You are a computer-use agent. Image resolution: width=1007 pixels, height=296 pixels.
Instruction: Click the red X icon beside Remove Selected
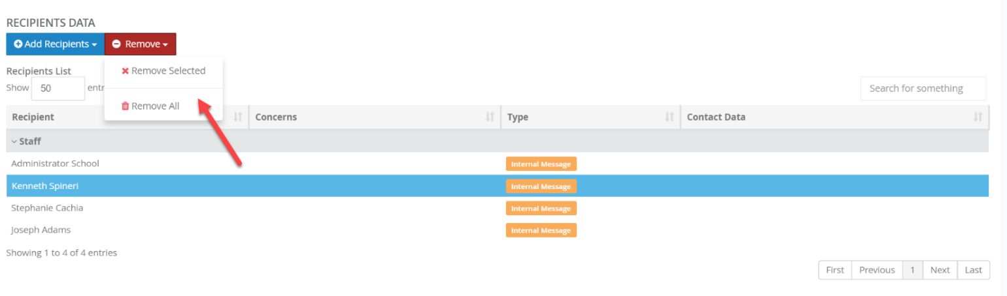pos(125,71)
